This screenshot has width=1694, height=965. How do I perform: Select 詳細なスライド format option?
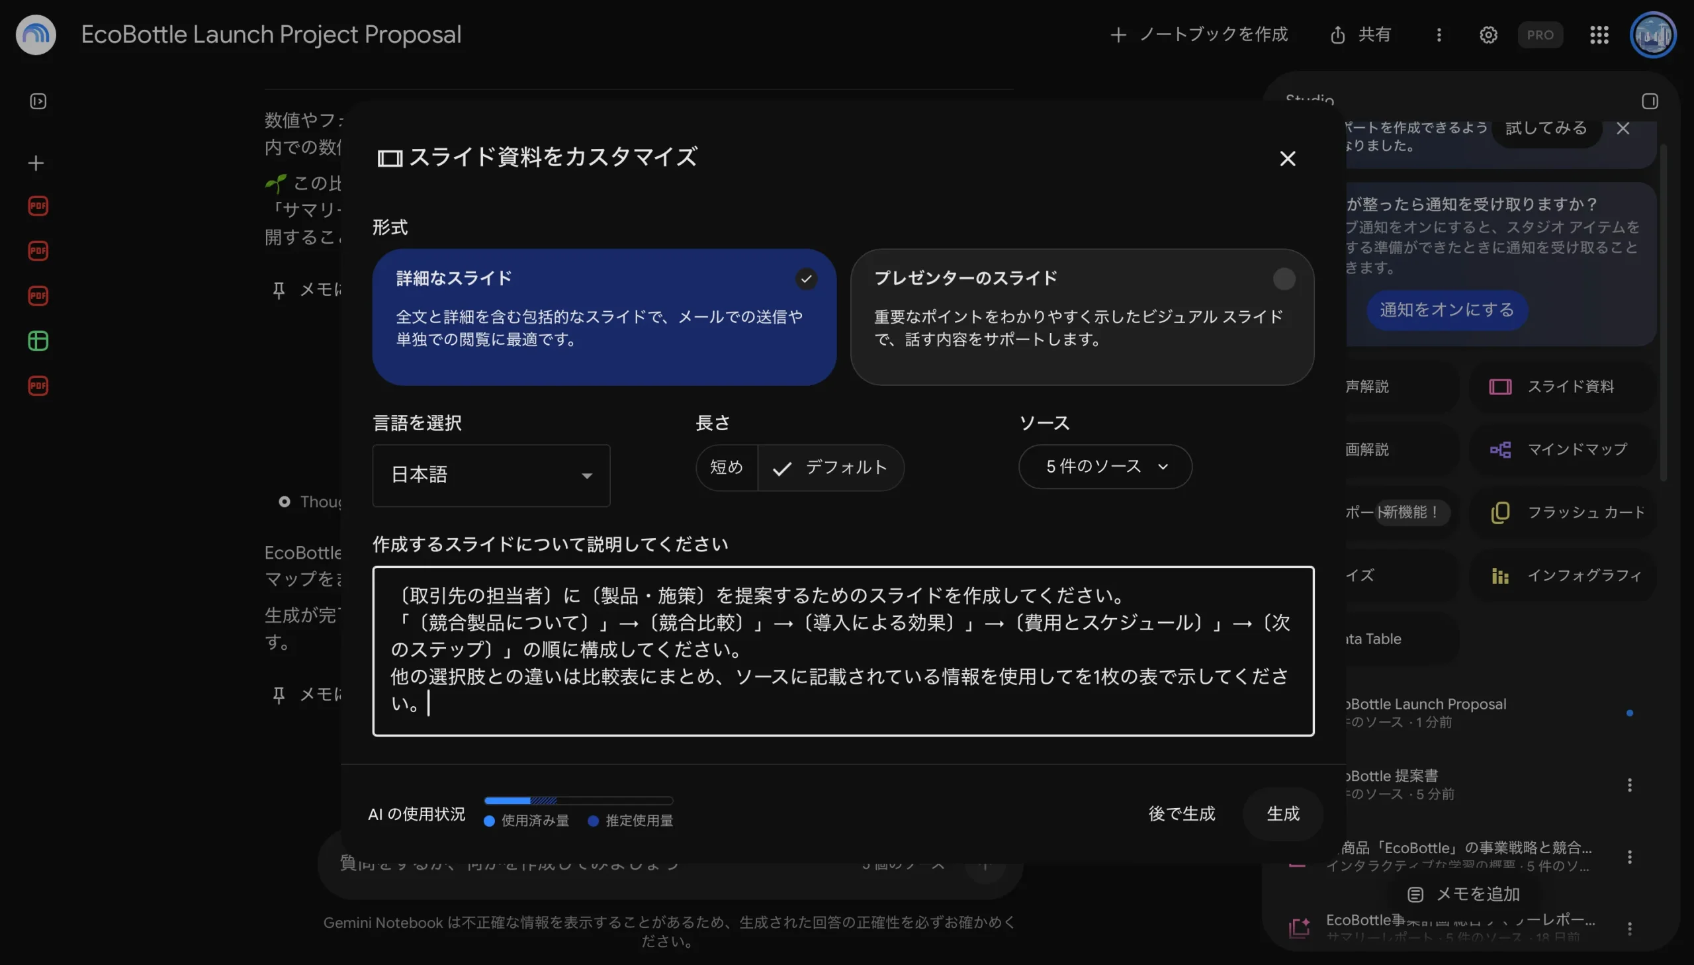pos(604,317)
